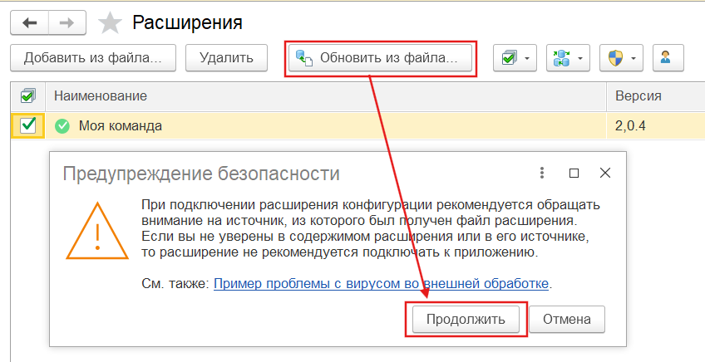705x362 pixels.
Task: Click the green status icon for Моя команда
Action: 62,126
